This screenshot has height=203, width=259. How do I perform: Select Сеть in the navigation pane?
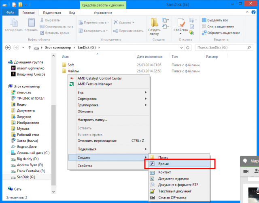(15, 189)
